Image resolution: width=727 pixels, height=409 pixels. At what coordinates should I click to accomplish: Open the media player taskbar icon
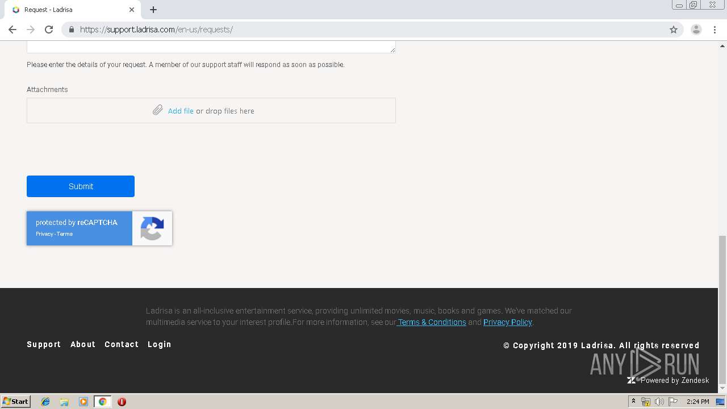click(83, 402)
